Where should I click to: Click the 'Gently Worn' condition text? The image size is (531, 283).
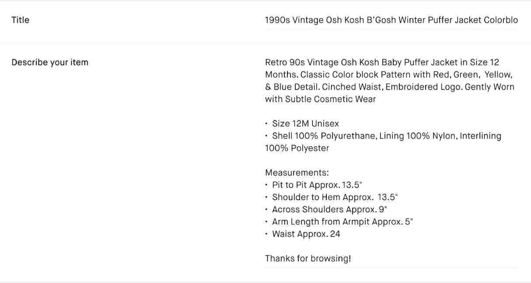click(x=489, y=86)
